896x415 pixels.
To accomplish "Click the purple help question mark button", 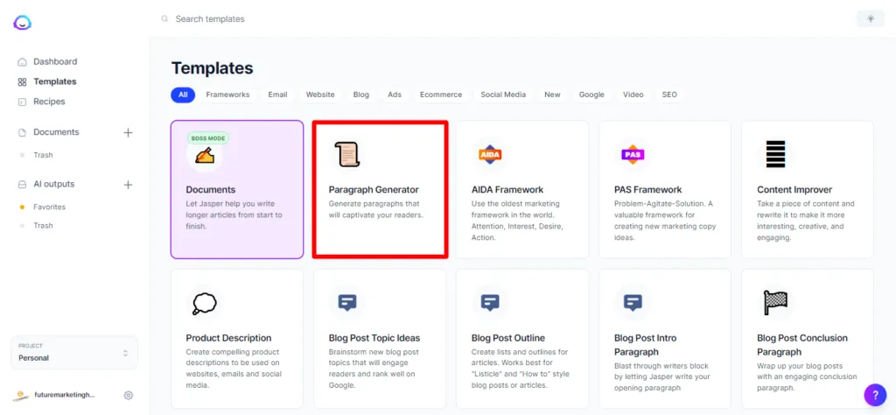I will pyautogui.click(x=874, y=395).
